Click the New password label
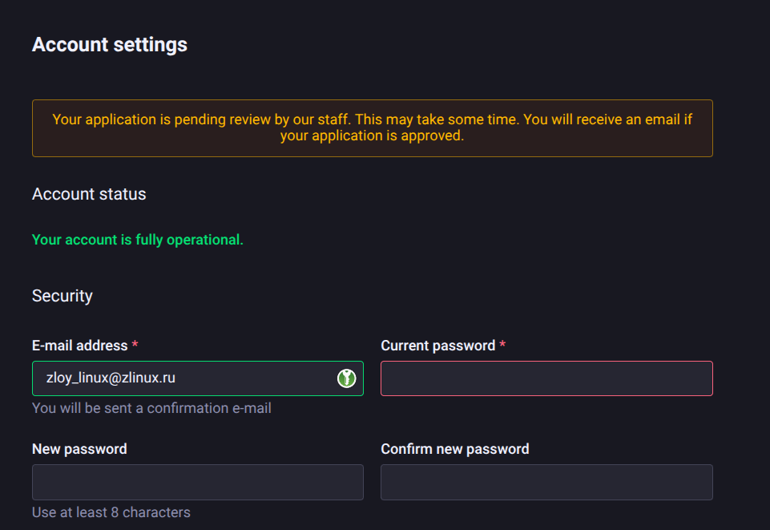This screenshot has height=530, width=770. (x=79, y=449)
